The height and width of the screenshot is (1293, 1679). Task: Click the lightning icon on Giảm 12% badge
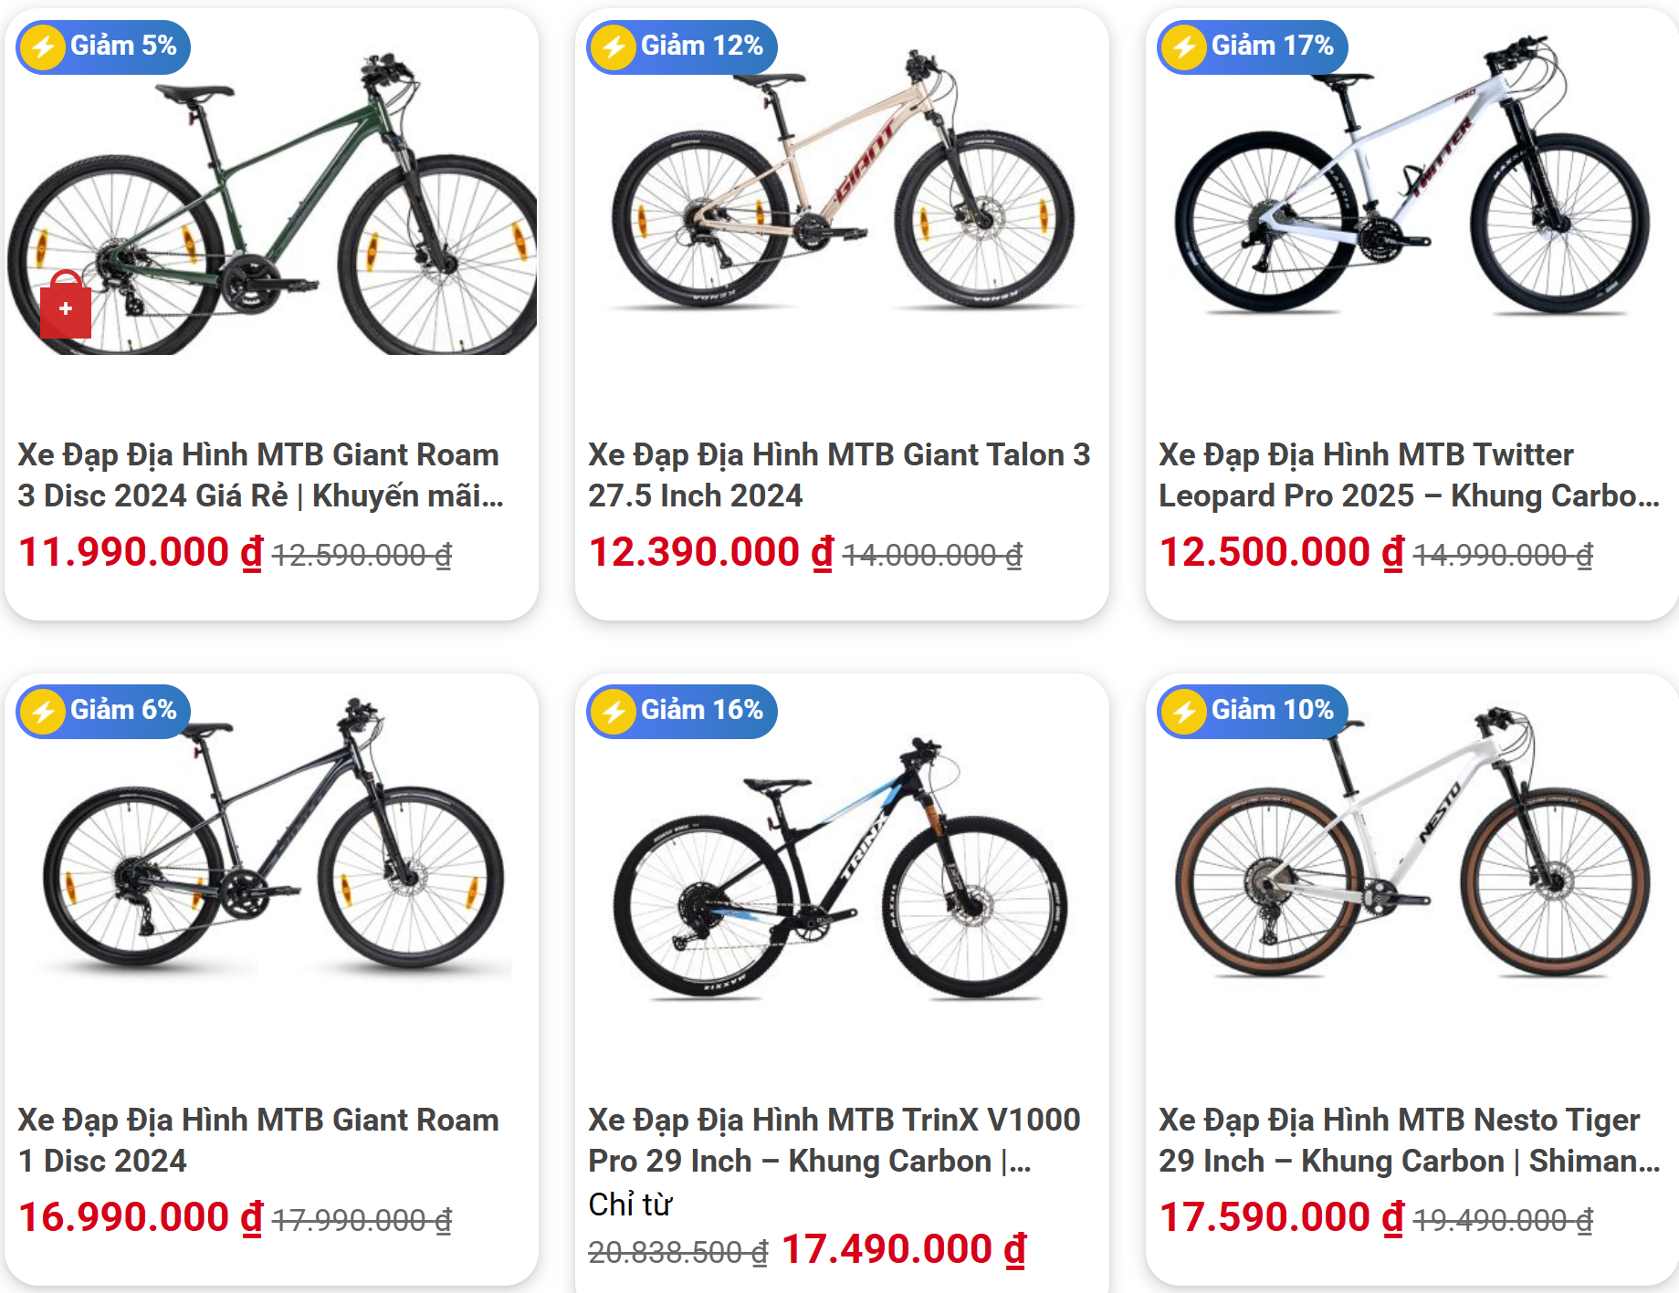(614, 47)
